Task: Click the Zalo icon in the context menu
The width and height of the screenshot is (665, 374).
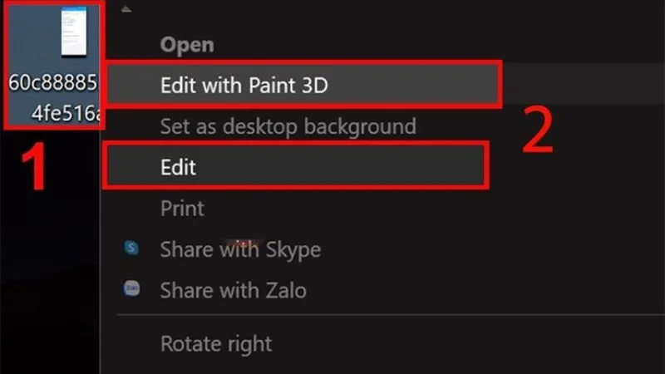Action: click(131, 288)
